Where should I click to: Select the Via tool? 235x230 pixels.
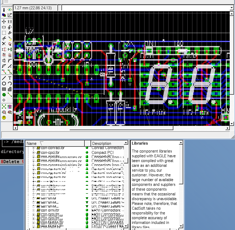click(4, 95)
